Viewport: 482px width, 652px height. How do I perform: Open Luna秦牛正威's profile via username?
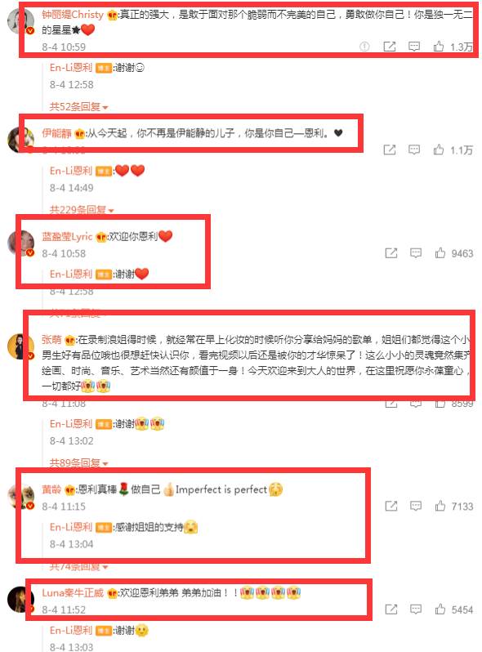[x=73, y=592]
